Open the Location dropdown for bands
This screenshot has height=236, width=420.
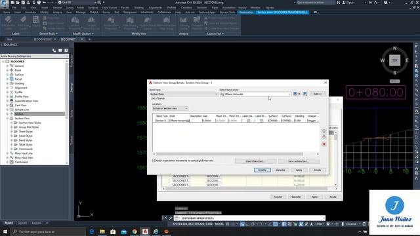tap(170, 108)
